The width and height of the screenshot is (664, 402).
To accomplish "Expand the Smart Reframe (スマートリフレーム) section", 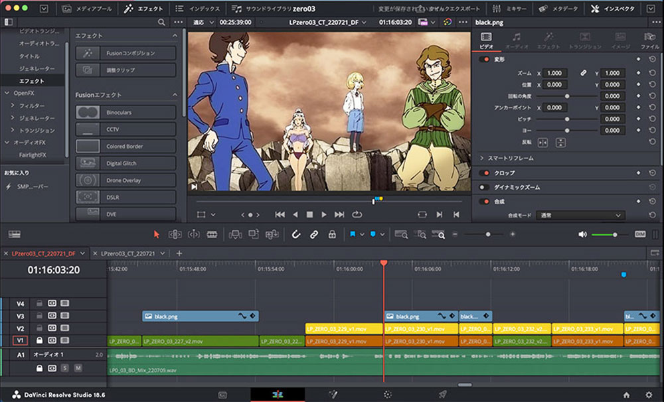I will coord(481,159).
